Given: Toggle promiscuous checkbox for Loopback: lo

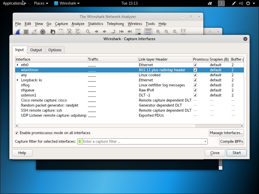Looking at the screenshot, I should coord(195,80).
